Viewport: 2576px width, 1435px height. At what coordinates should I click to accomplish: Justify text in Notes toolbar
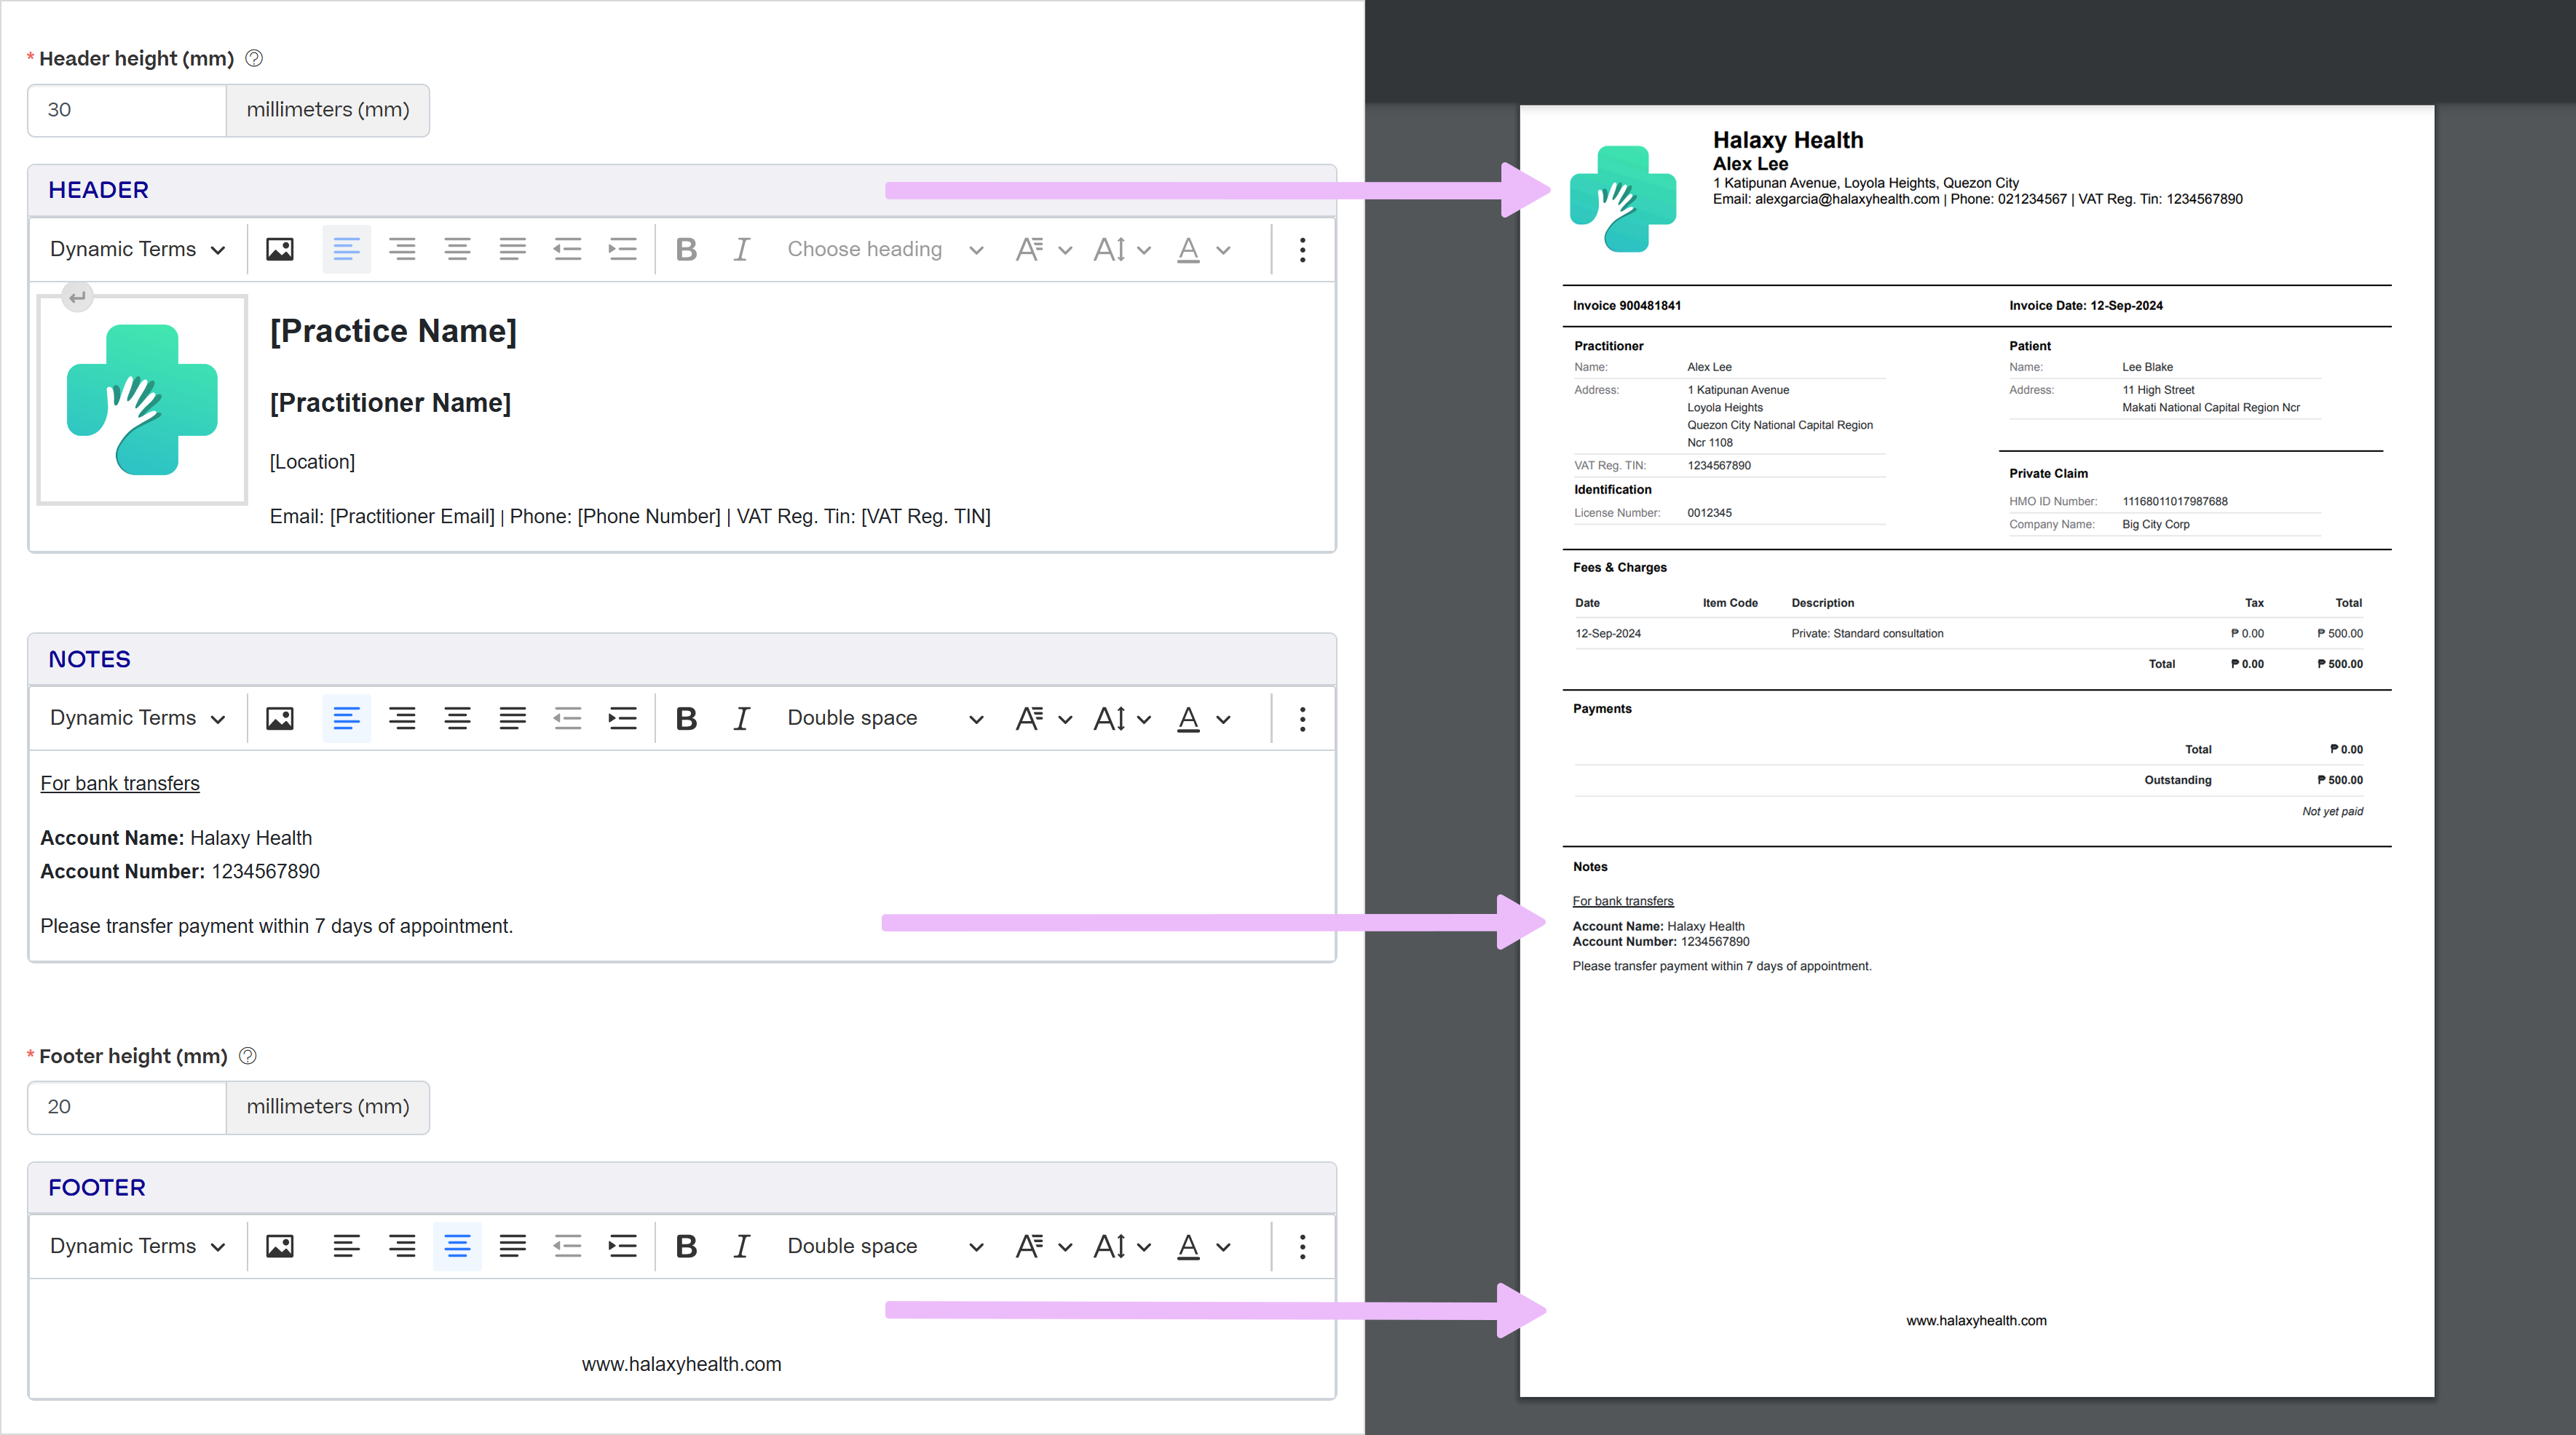512,718
